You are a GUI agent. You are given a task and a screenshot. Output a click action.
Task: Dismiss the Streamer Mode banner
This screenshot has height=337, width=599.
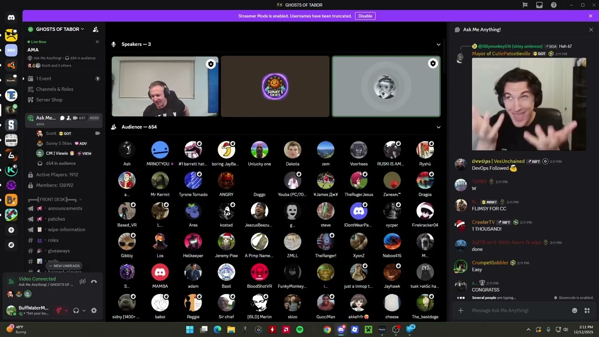[x=591, y=16]
